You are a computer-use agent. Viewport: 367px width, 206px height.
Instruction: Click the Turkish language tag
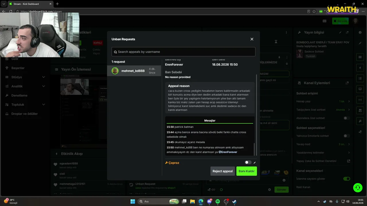[311, 56]
